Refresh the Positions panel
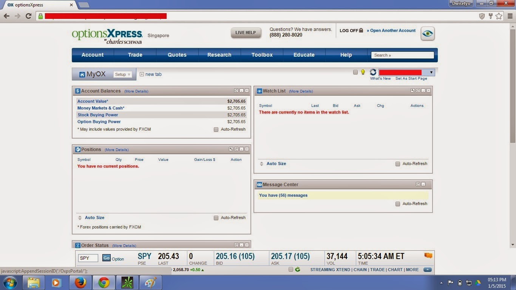This screenshot has height=290, width=516. coord(236,149)
